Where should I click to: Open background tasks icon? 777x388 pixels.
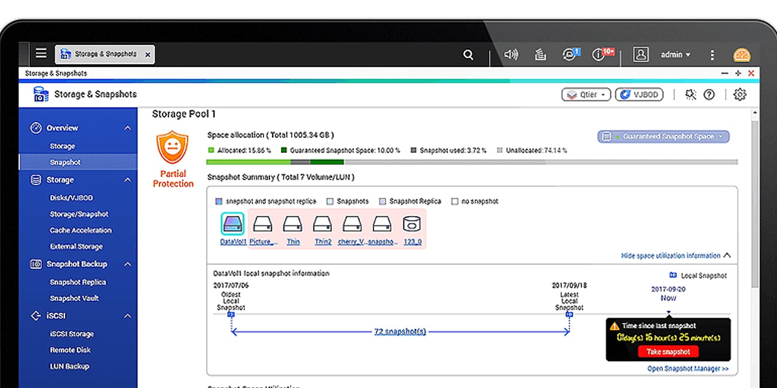pos(540,54)
